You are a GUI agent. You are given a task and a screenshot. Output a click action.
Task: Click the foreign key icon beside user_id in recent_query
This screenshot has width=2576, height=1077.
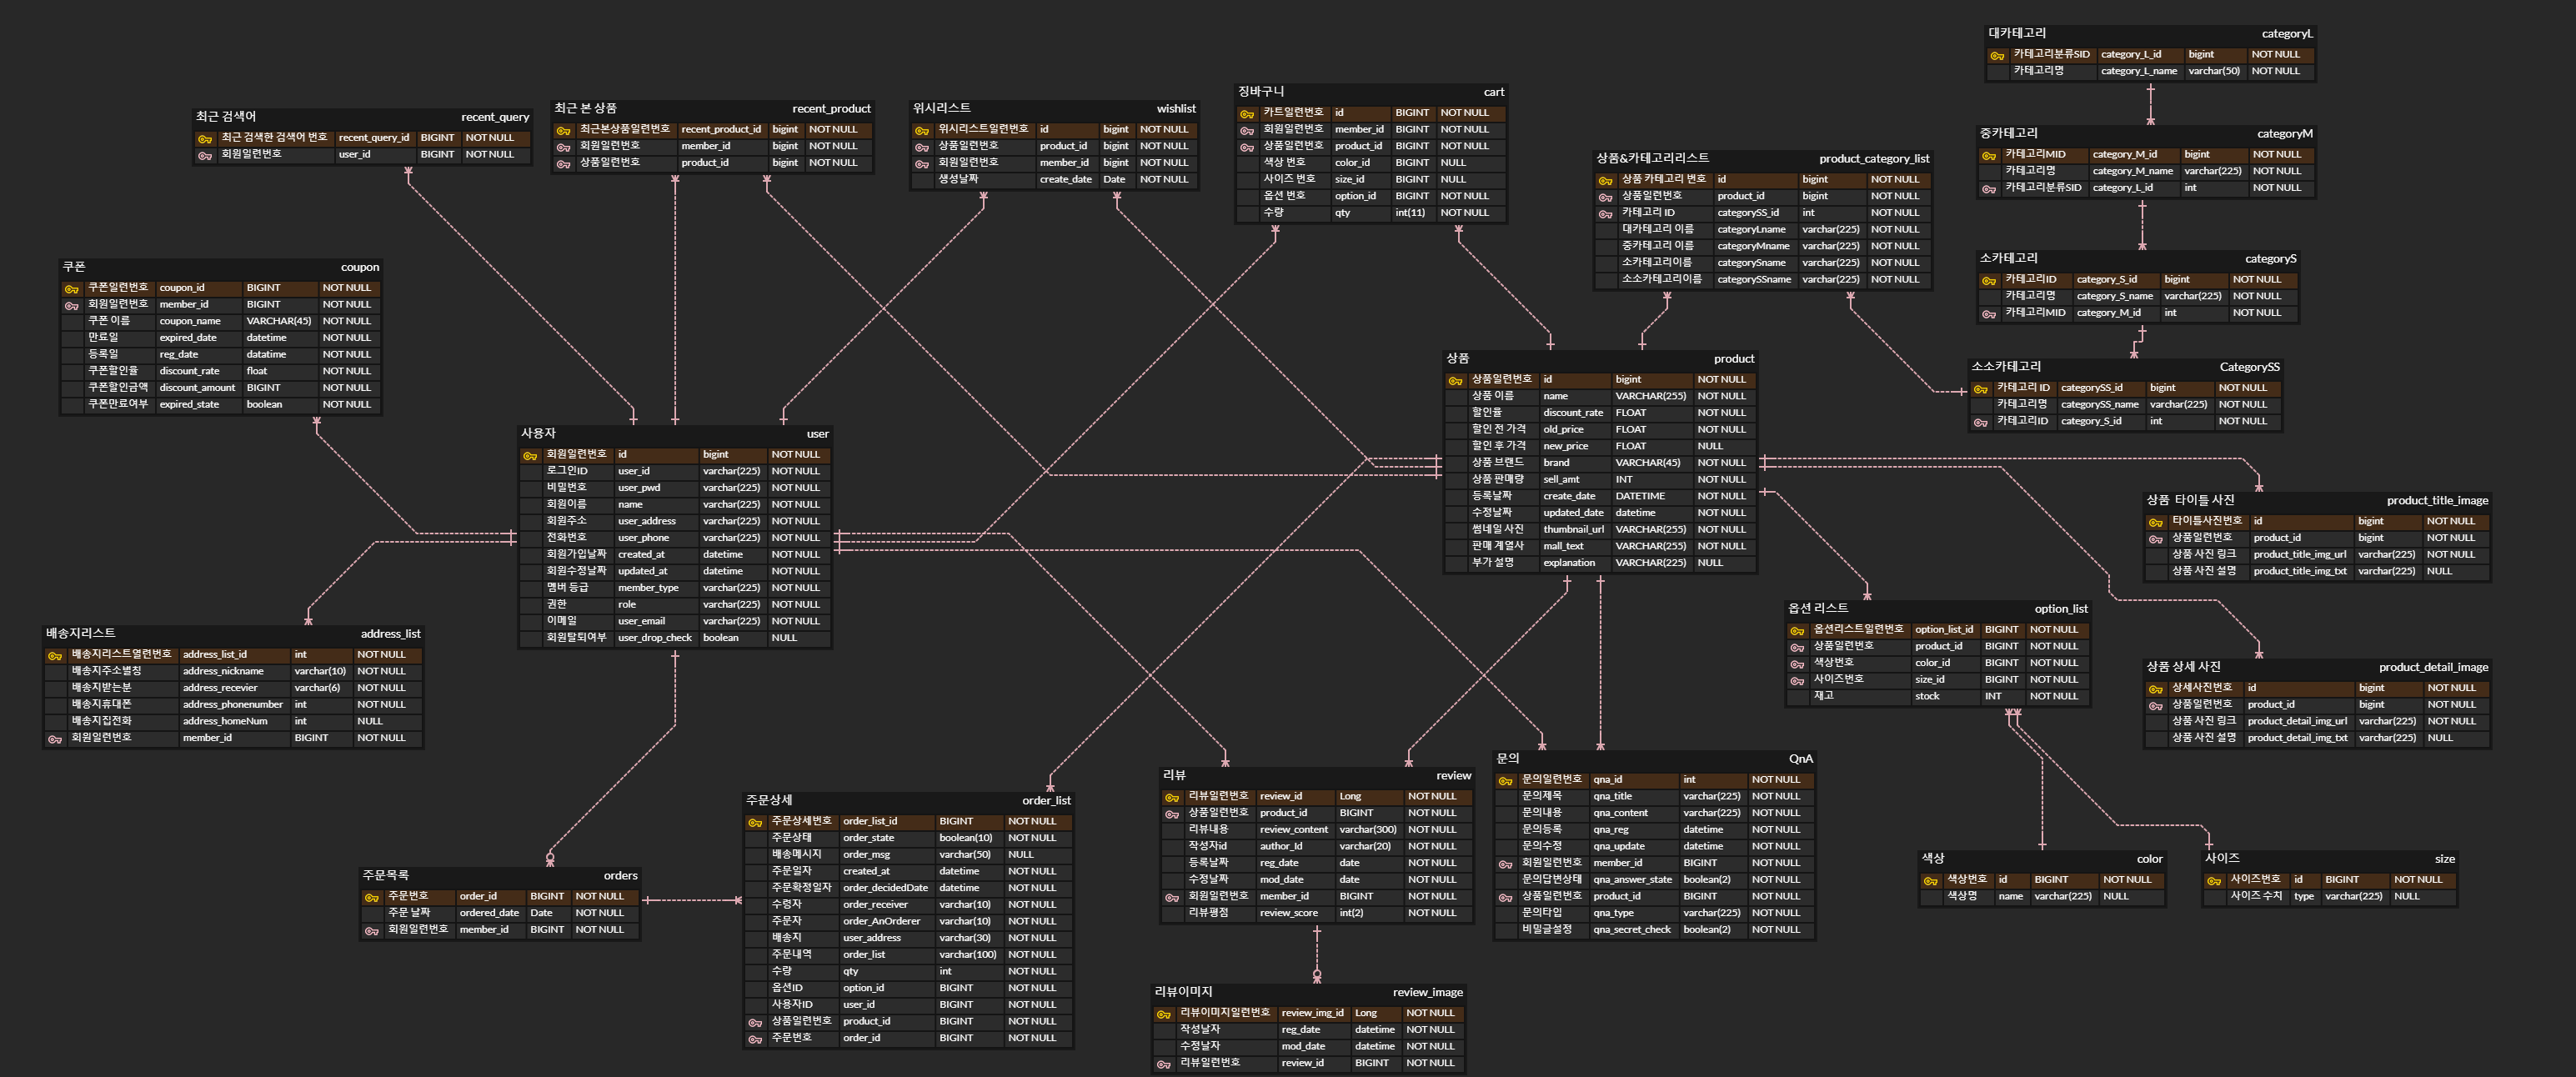pyautogui.click(x=205, y=155)
